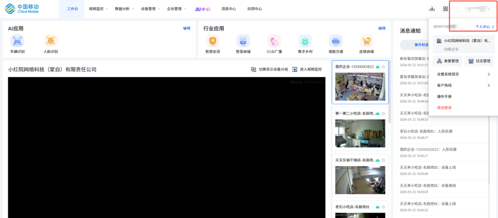The image size is (498, 218).
Task: Switch to the 工作台 tab
Action: pos(72,9)
